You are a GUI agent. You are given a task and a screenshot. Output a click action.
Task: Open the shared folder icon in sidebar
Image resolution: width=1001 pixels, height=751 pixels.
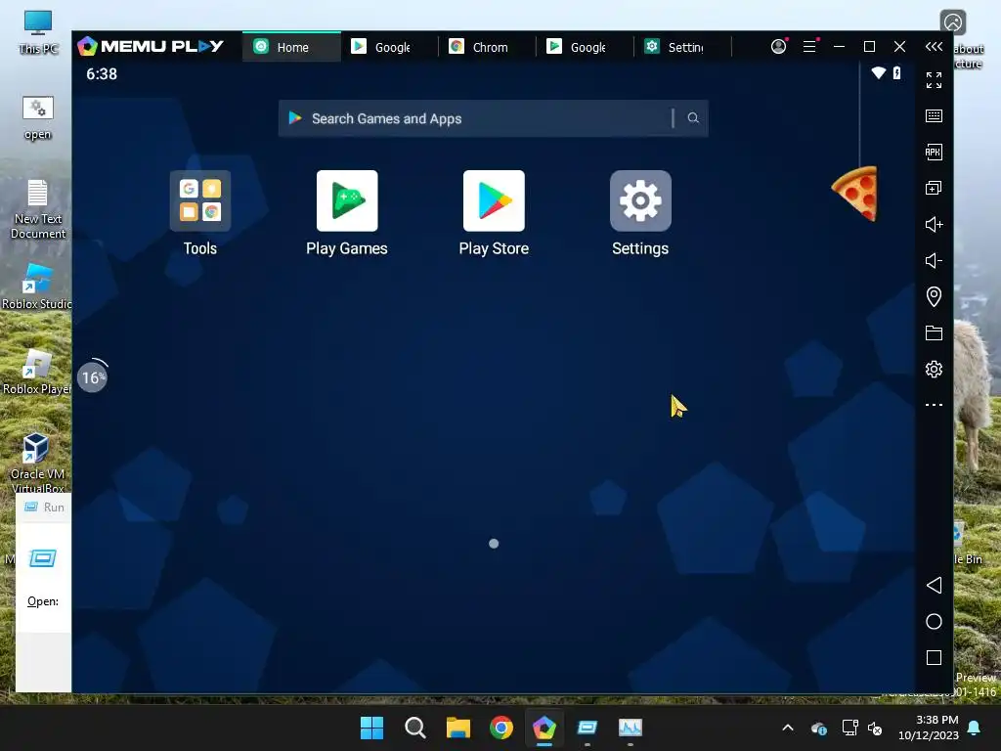click(934, 332)
